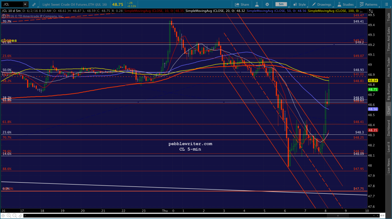
Task: Open the Drawings menu
Action: (x=322, y=5)
